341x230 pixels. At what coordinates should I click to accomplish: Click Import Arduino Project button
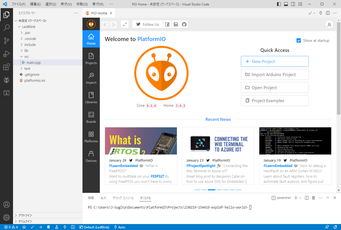[x=275, y=74]
